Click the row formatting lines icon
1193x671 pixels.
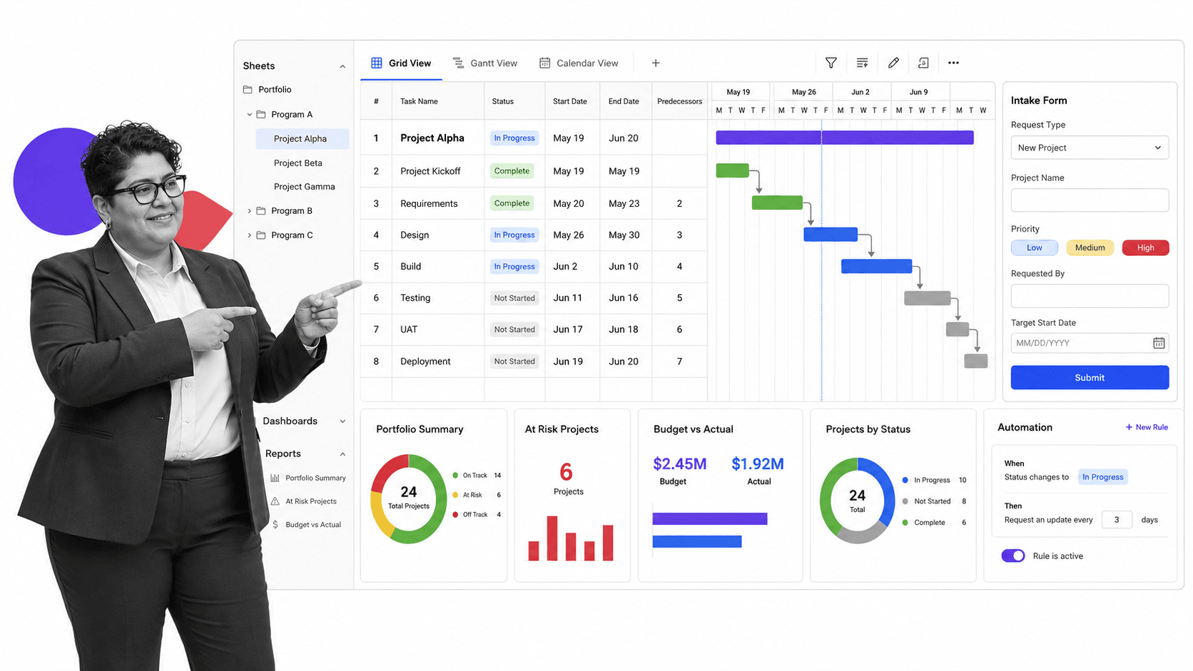pos(862,63)
